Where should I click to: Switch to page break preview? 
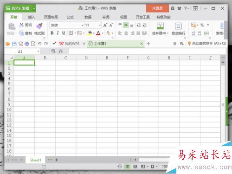click(x=135, y=167)
